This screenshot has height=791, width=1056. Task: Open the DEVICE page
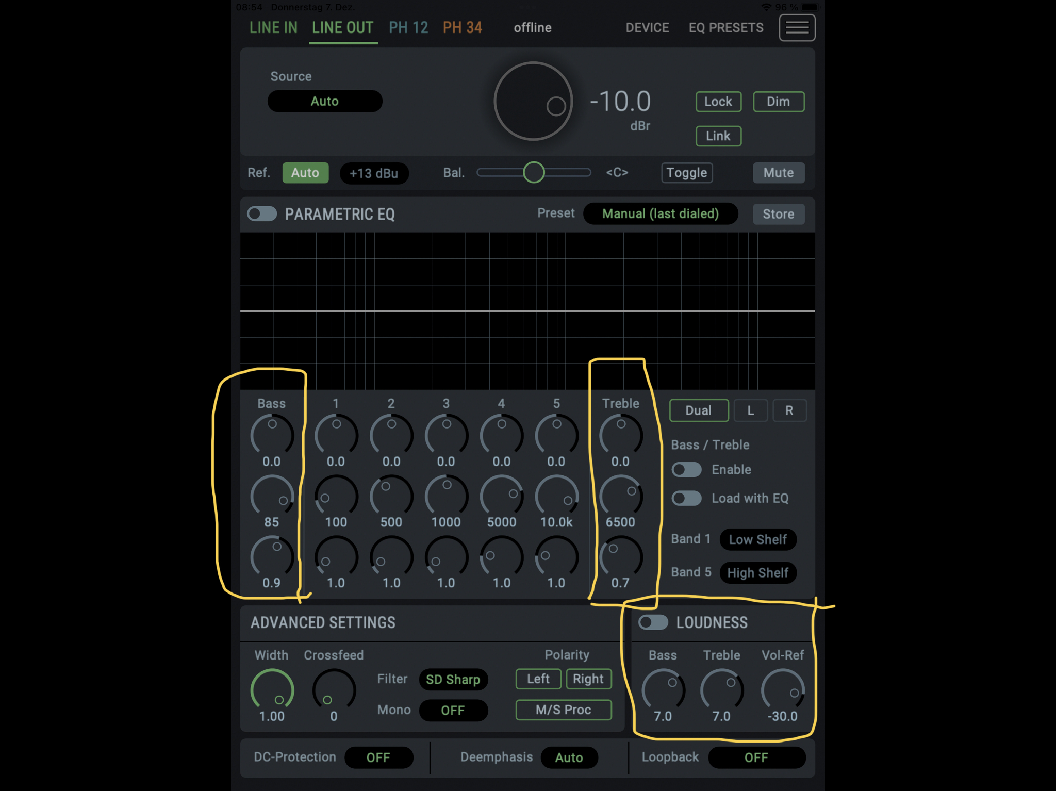tap(648, 28)
